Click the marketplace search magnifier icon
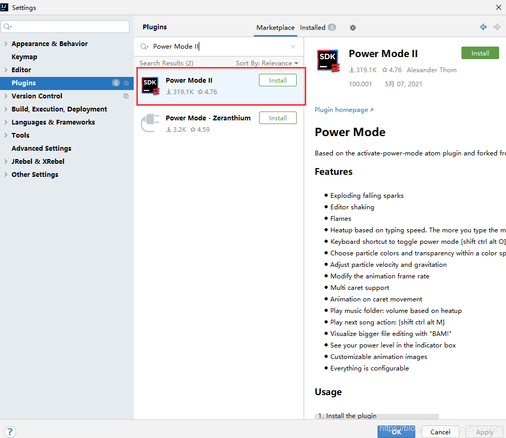 [144, 46]
